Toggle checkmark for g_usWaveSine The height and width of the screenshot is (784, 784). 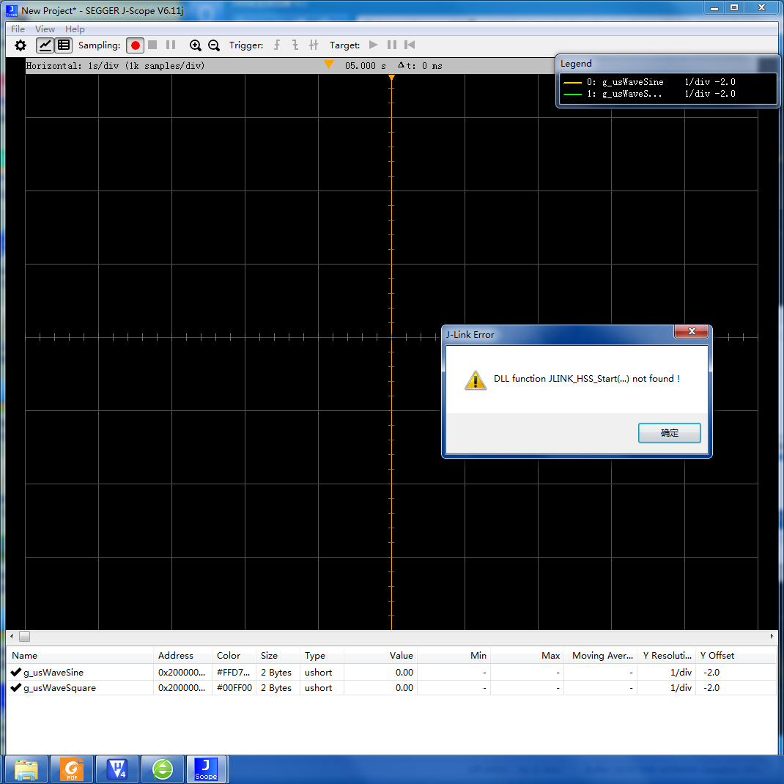(x=15, y=672)
